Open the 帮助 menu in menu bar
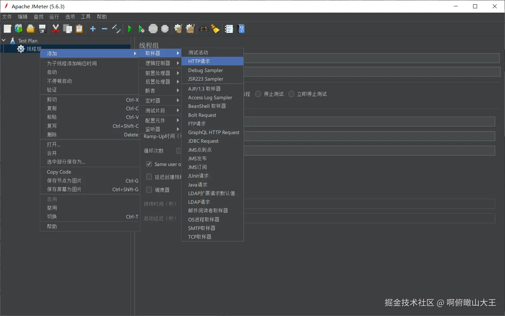505x316 pixels. click(102, 17)
